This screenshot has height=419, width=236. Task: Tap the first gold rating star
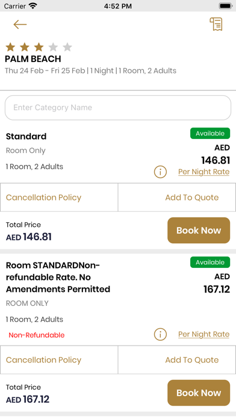coord(10,48)
